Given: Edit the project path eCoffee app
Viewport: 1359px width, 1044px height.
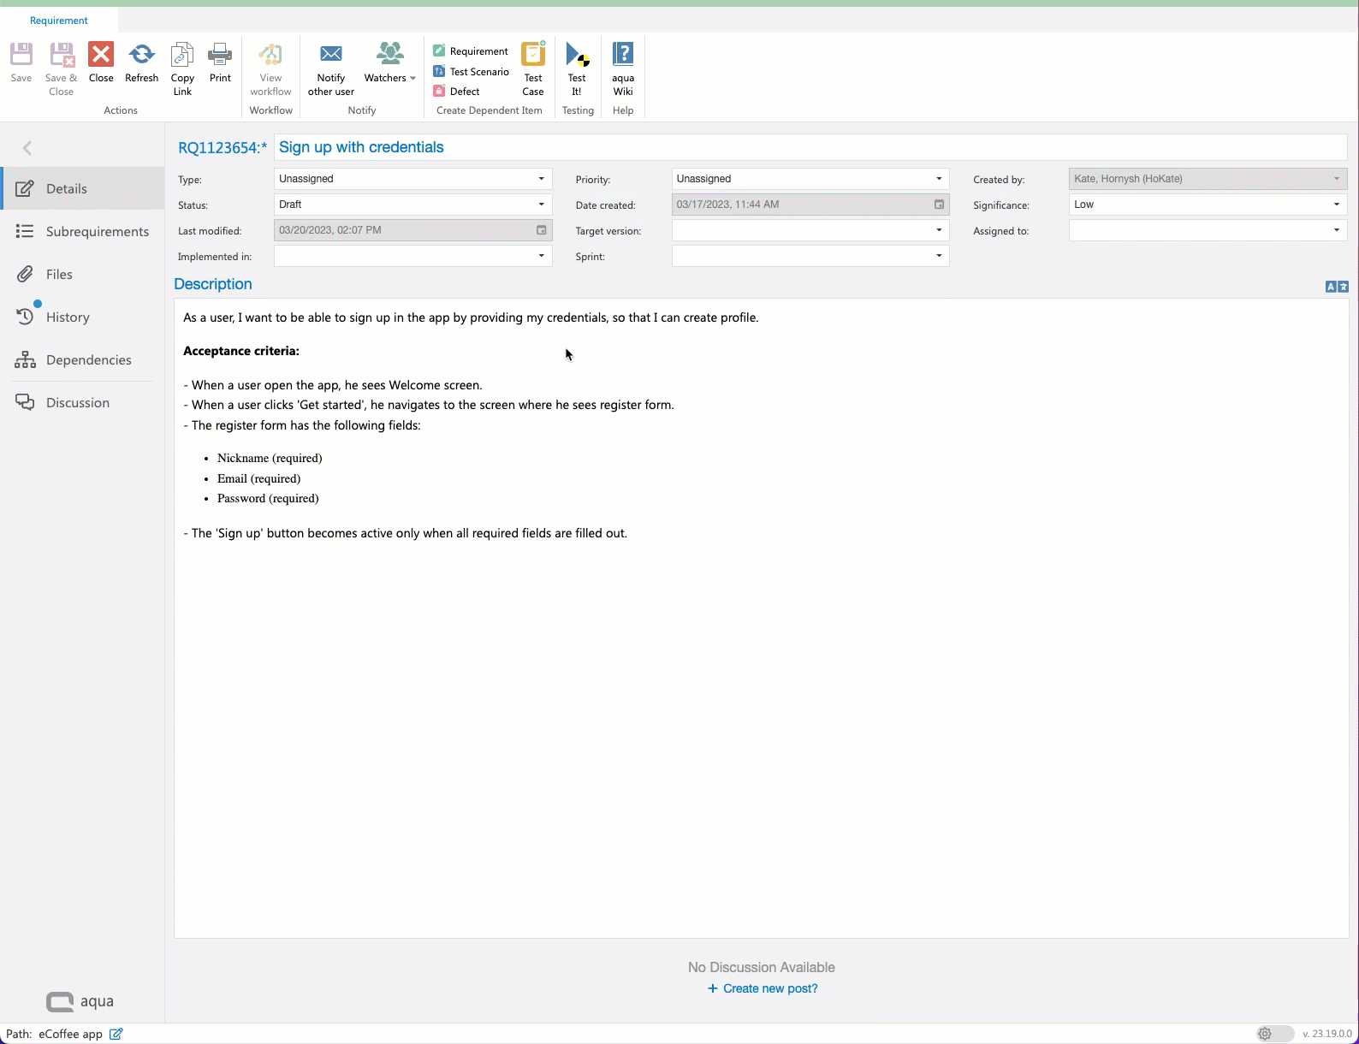Looking at the screenshot, I should click(116, 1034).
